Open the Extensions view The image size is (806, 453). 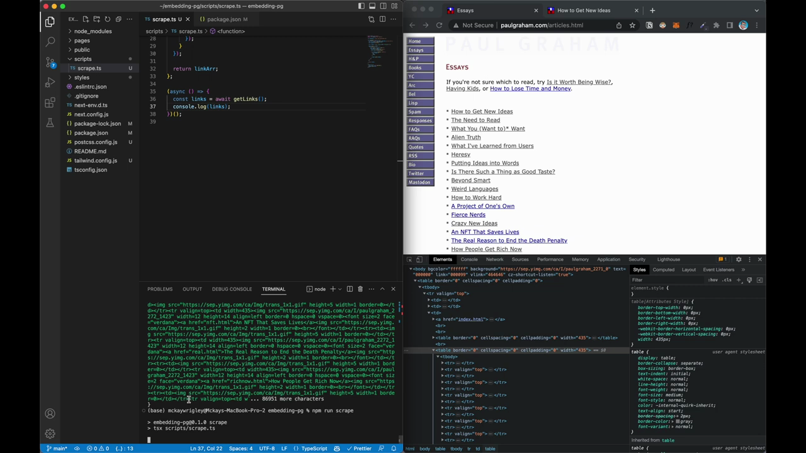pos(50,103)
